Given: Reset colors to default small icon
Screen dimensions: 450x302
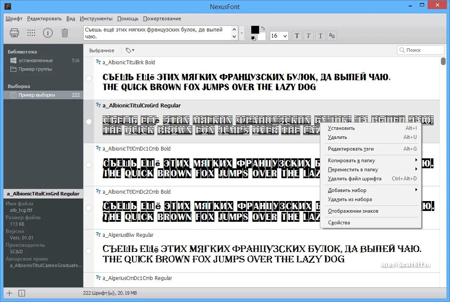Looking at the screenshot, I should click(253, 38).
